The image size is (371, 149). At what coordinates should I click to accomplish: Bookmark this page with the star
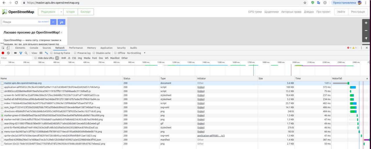305,3
